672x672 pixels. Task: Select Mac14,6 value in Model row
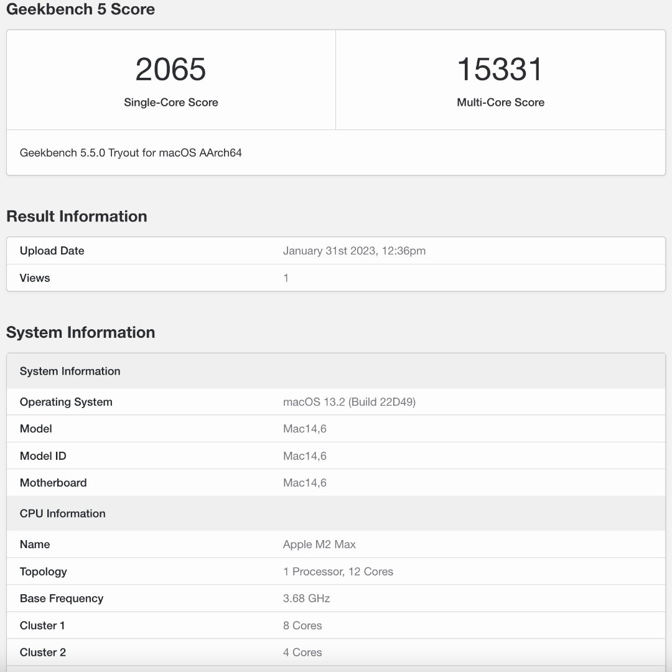tap(305, 429)
